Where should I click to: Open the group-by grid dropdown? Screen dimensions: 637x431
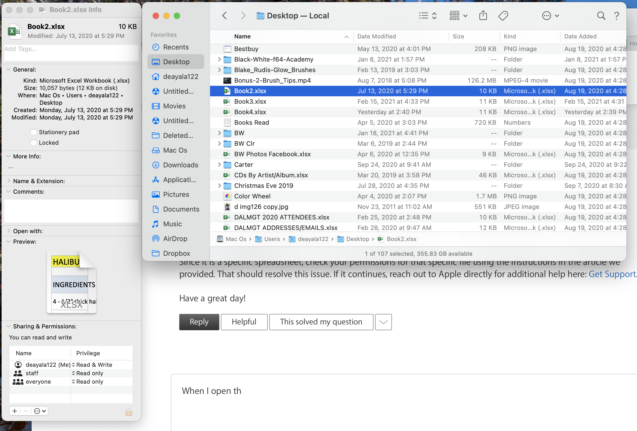coord(458,16)
